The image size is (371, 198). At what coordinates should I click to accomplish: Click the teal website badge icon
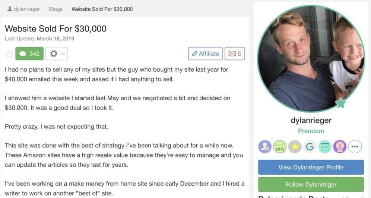point(324,147)
